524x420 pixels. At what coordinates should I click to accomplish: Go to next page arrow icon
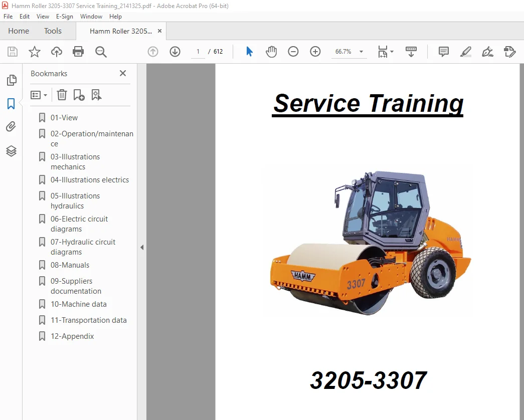pyautogui.click(x=175, y=52)
